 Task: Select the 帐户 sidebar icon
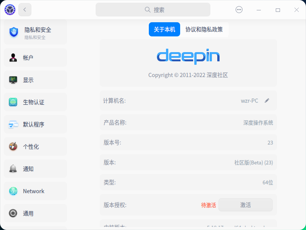13,58
